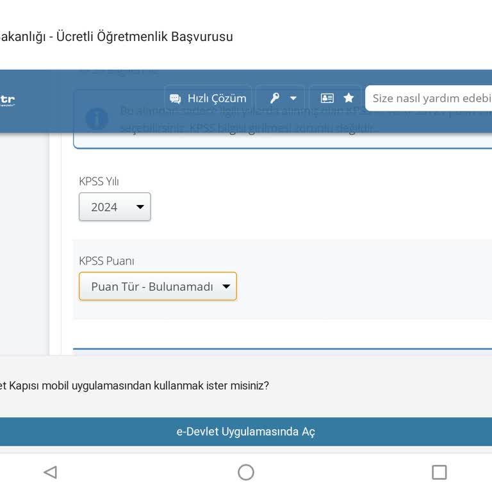This screenshot has height=492, width=492.
Task: Tap the Android home circle button
Action: coord(246,472)
